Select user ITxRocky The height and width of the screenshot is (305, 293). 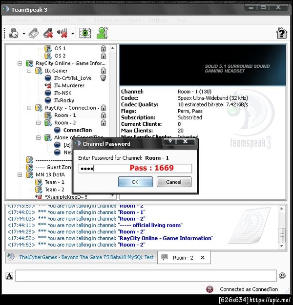64,100
